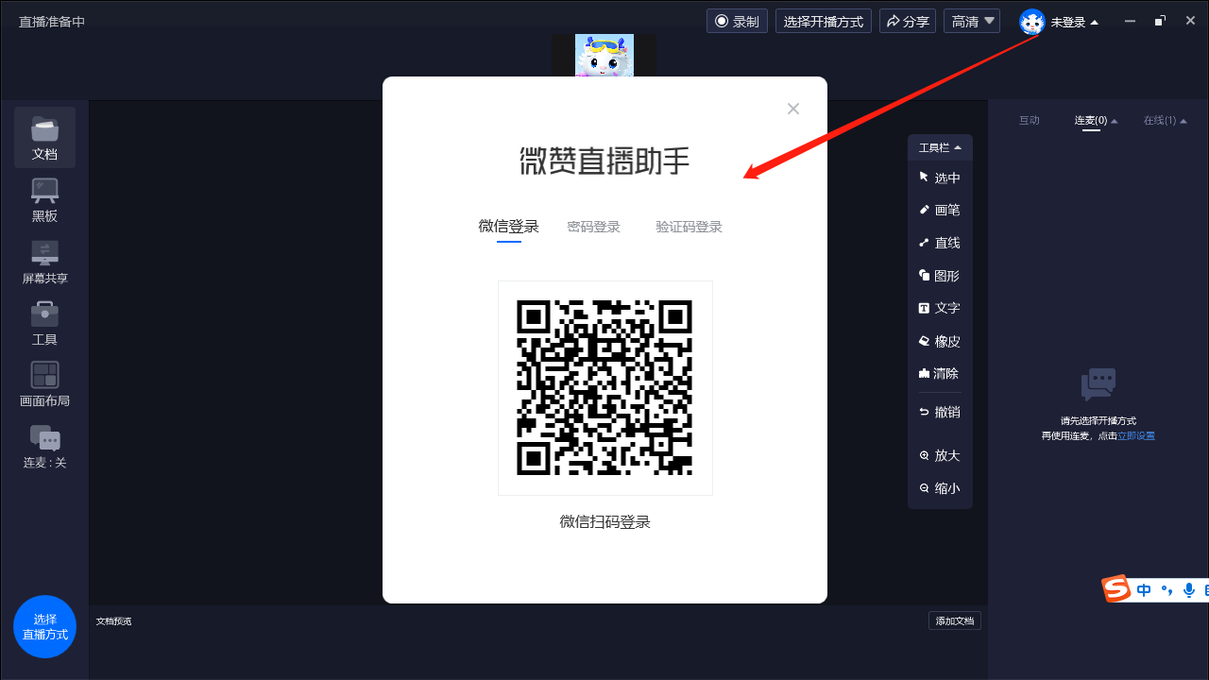Image resolution: width=1209 pixels, height=680 pixels.
Task: Open the 在线(1) tab dropdown
Action: [x=1165, y=120]
